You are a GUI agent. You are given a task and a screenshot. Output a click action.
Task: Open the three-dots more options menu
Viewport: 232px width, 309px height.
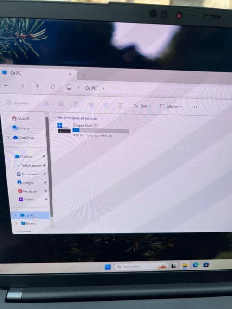click(194, 107)
